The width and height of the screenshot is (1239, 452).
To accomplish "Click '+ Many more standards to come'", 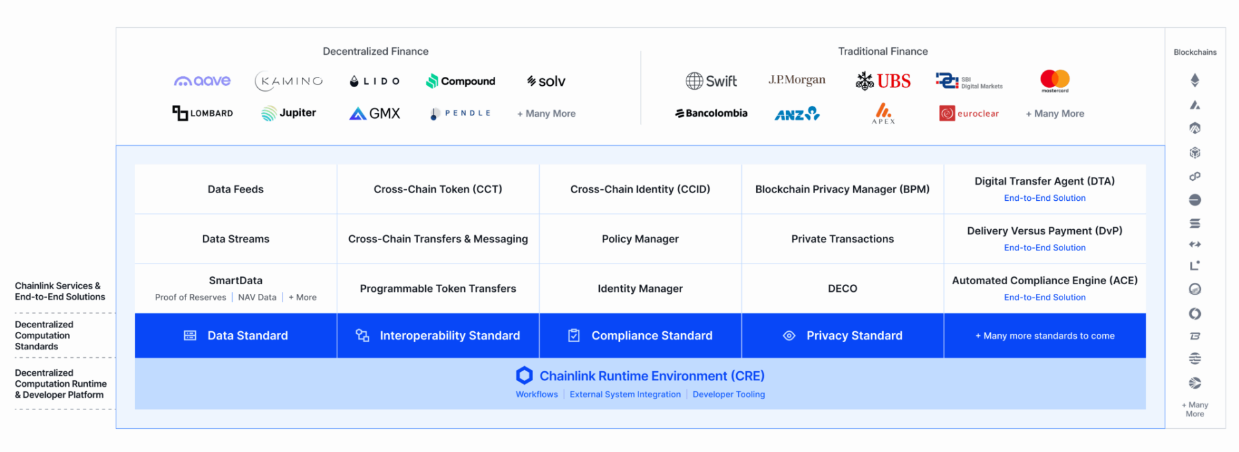I will click(x=1045, y=336).
